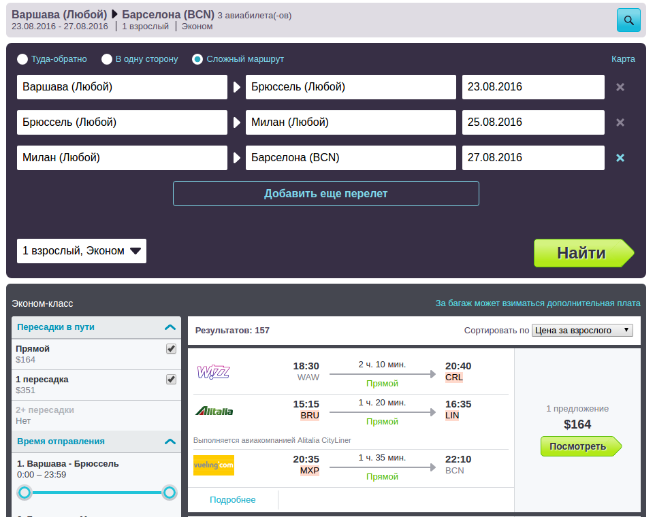This screenshot has width=655, height=517.
Task: Open the Подробнее details link
Action: click(x=232, y=499)
